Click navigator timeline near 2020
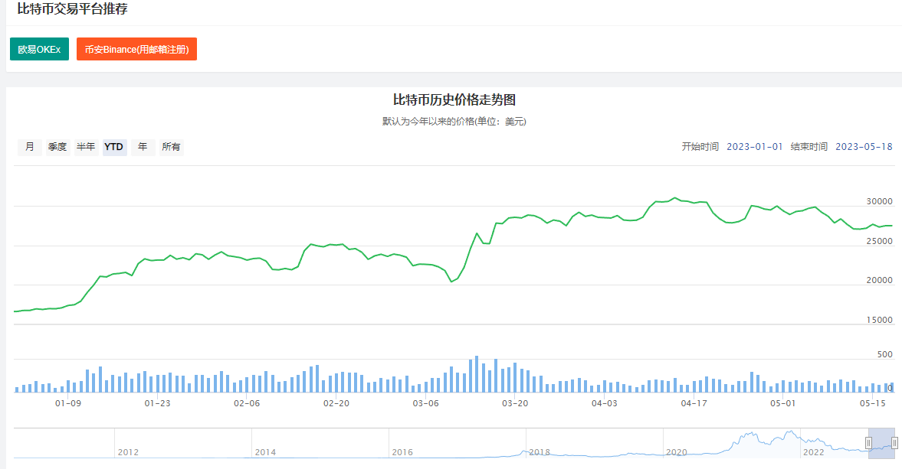This screenshot has width=902, height=469. [677, 451]
